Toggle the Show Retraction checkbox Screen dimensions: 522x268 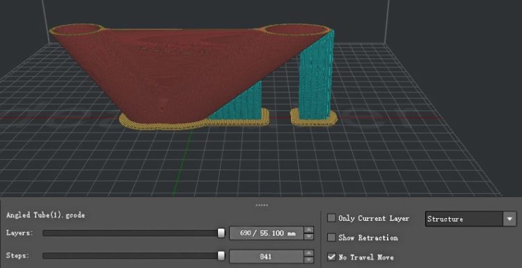pos(331,237)
